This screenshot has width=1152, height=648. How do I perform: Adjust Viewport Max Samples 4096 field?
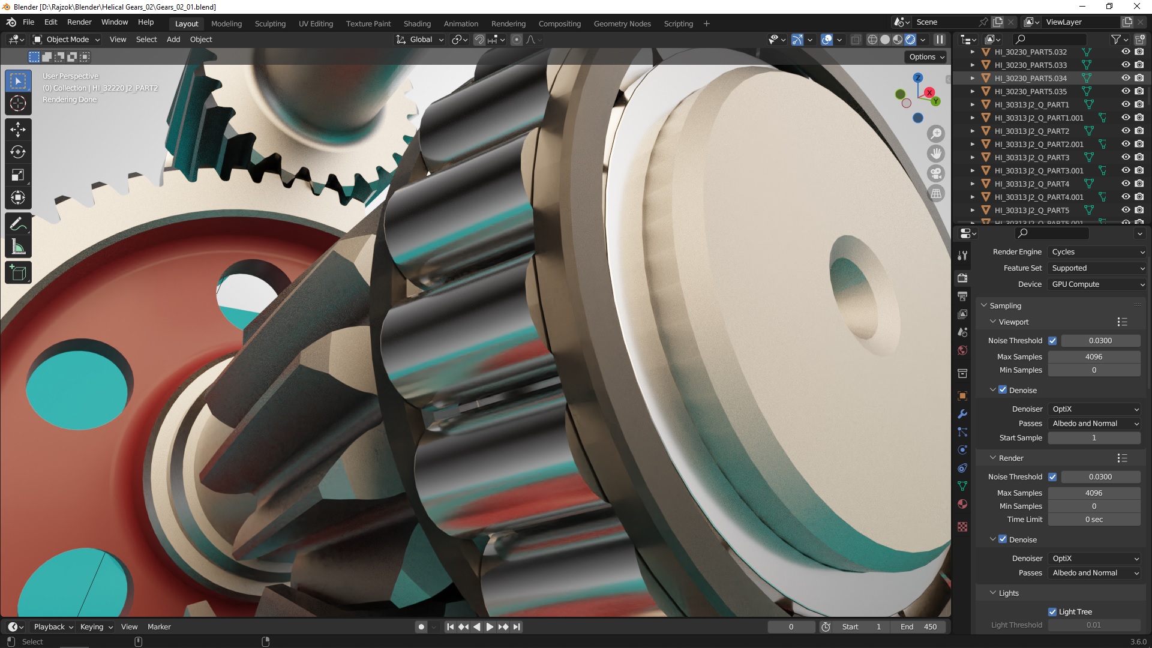(x=1094, y=357)
